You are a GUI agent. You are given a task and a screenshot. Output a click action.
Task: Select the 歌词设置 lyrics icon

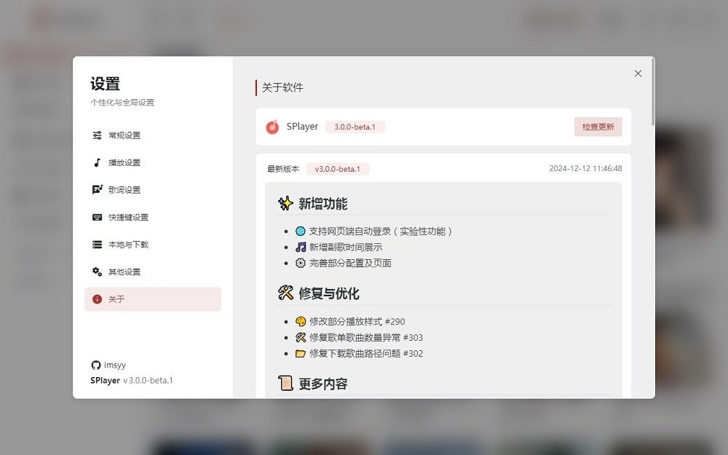click(97, 190)
